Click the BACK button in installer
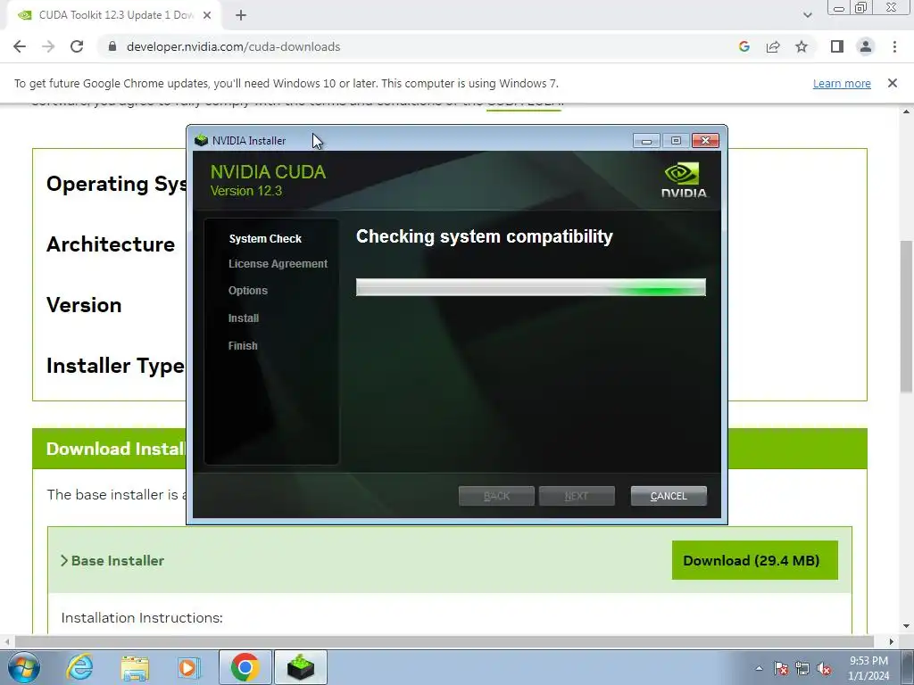The height and width of the screenshot is (685, 914). (496, 496)
